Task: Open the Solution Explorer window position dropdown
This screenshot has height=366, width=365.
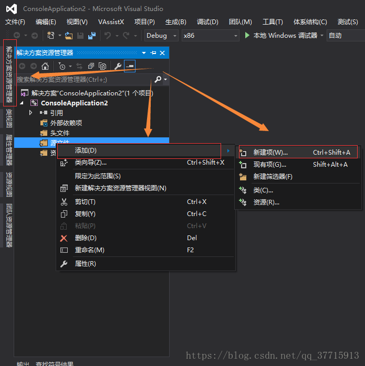Action: pos(144,53)
